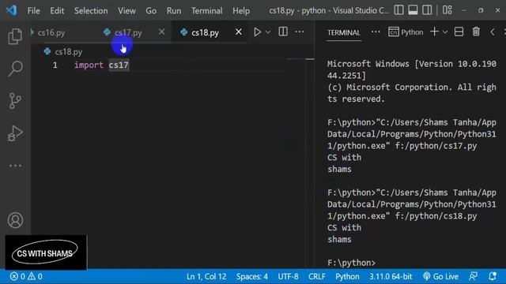This screenshot has width=506, height=284.
Task: Open the File menu
Action: click(33, 10)
